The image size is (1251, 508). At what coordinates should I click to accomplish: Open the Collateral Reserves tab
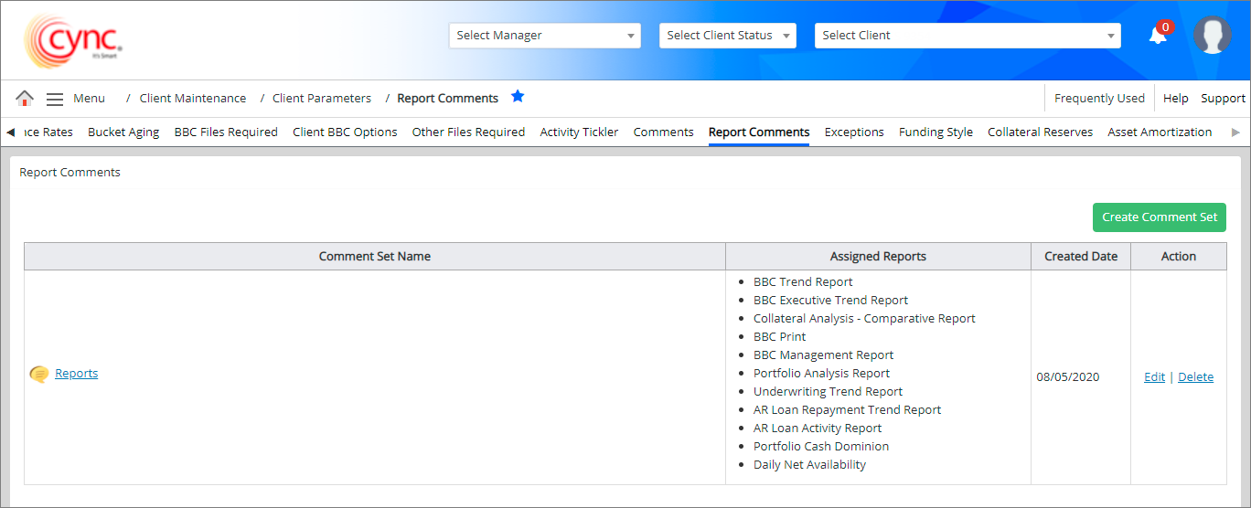[x=1040, y=132]
